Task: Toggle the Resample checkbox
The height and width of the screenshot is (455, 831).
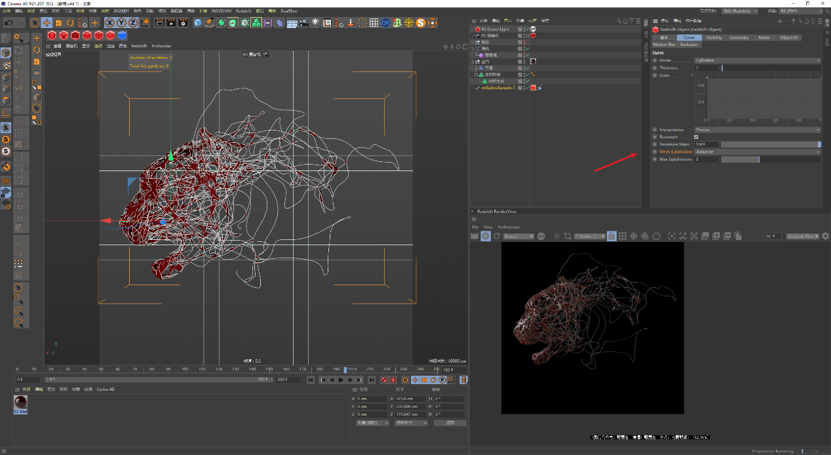Action: (696, 137)
